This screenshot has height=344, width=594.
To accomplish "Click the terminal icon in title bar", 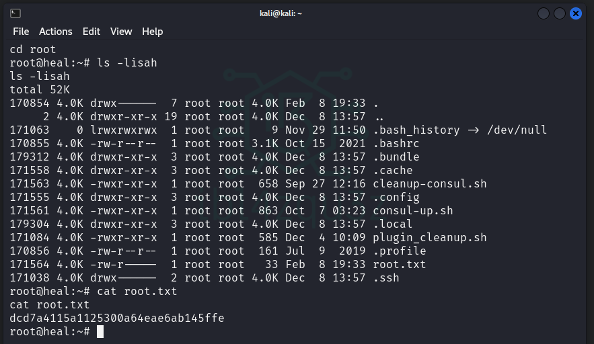I will click(x=15, y=13).
